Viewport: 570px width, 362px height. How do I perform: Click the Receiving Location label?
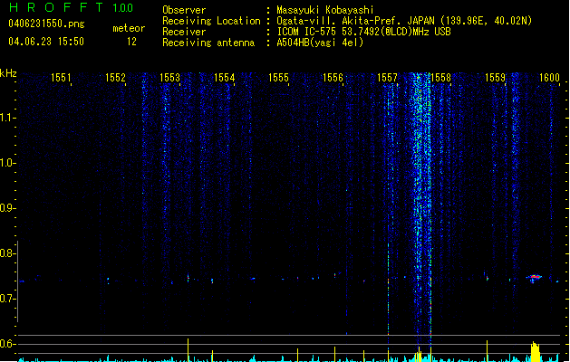point(211,21)
